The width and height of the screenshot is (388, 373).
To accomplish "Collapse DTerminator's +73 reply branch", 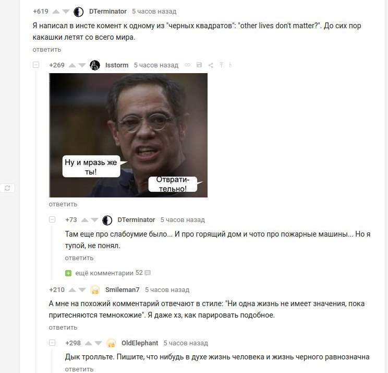I will click(x=52, y=219).
